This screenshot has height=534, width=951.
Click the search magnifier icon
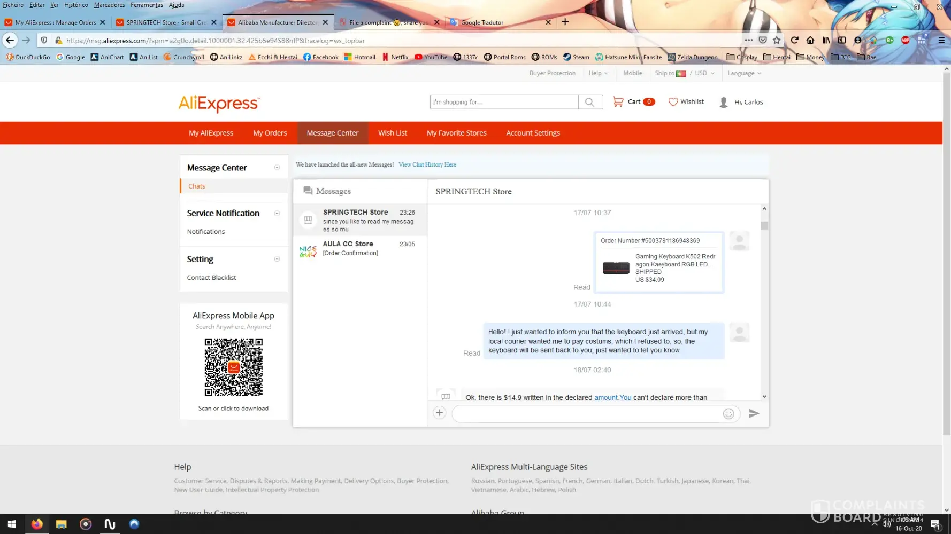589,102
